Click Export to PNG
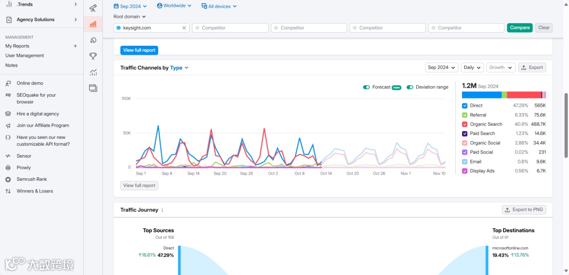The image size is (569, 275). click(x=524, y=210)
